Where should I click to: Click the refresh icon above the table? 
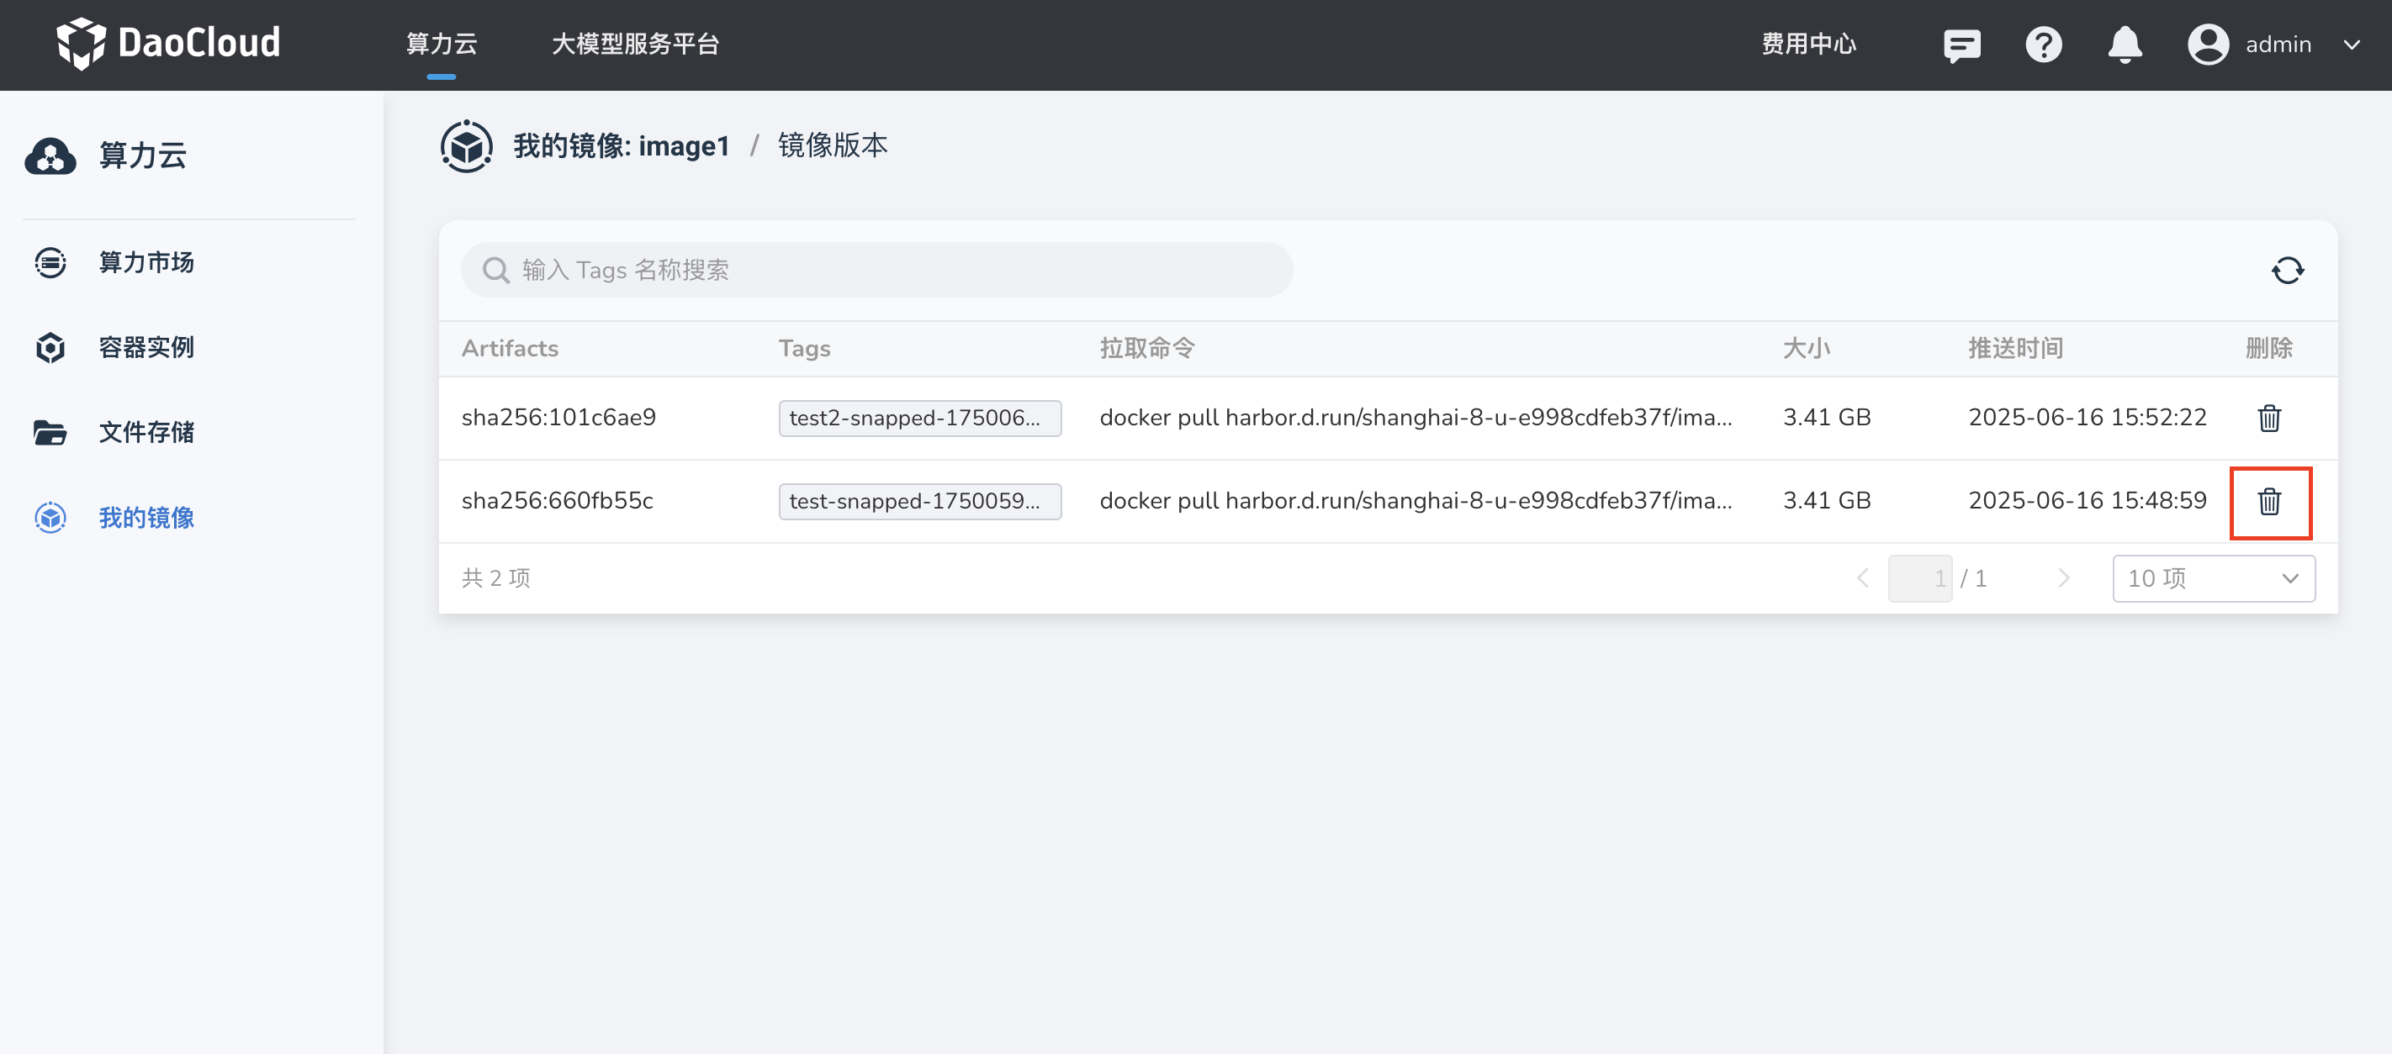point(2287,270)
